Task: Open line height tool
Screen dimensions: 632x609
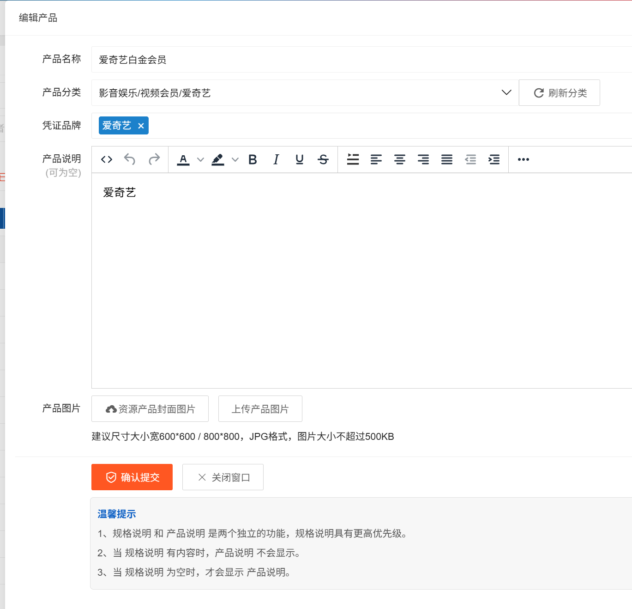Action: tap(353, 160)
